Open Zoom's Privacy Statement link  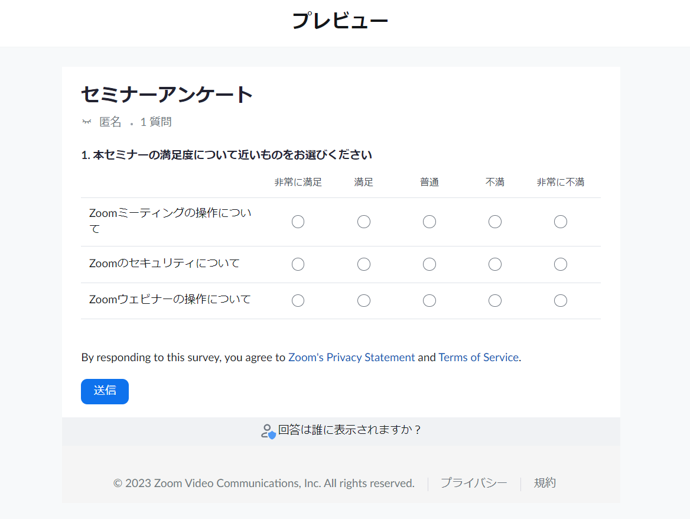point(351,358)
